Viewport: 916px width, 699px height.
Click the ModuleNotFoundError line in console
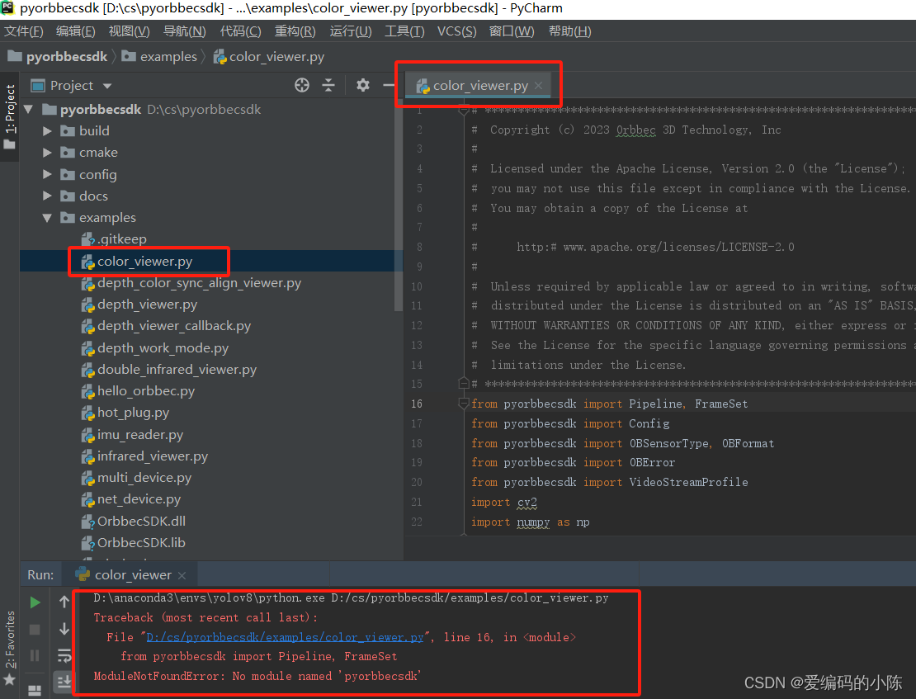[x=257, y=676]
